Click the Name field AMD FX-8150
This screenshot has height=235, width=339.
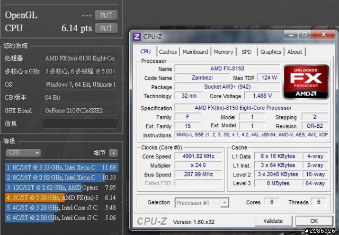point(227,69)
